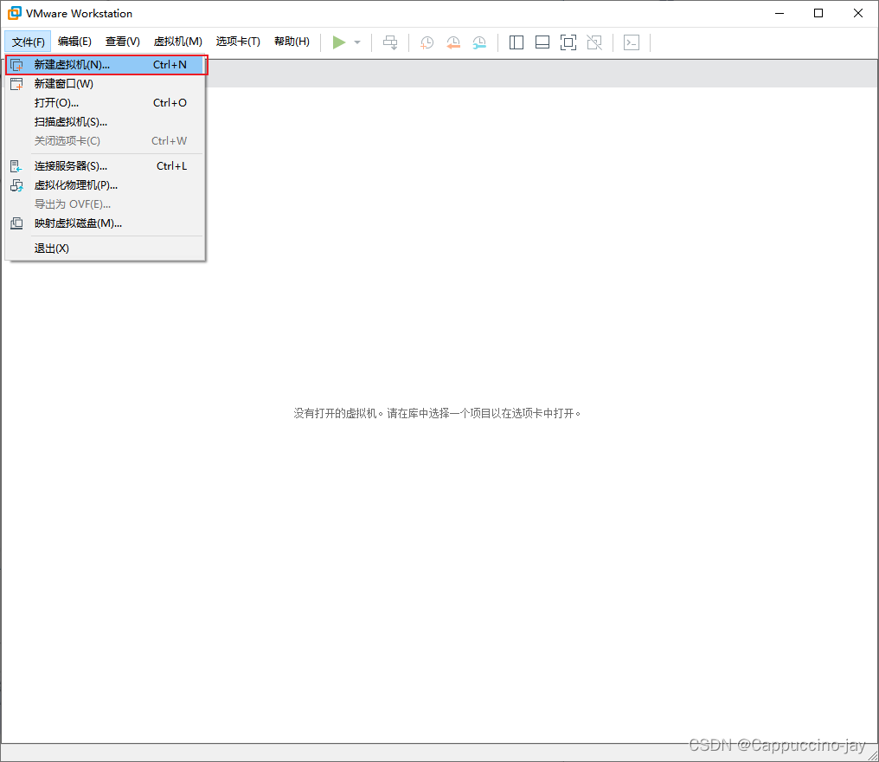Open the console view icon
This screenshot has width=879, height=762.
(631, 42)
